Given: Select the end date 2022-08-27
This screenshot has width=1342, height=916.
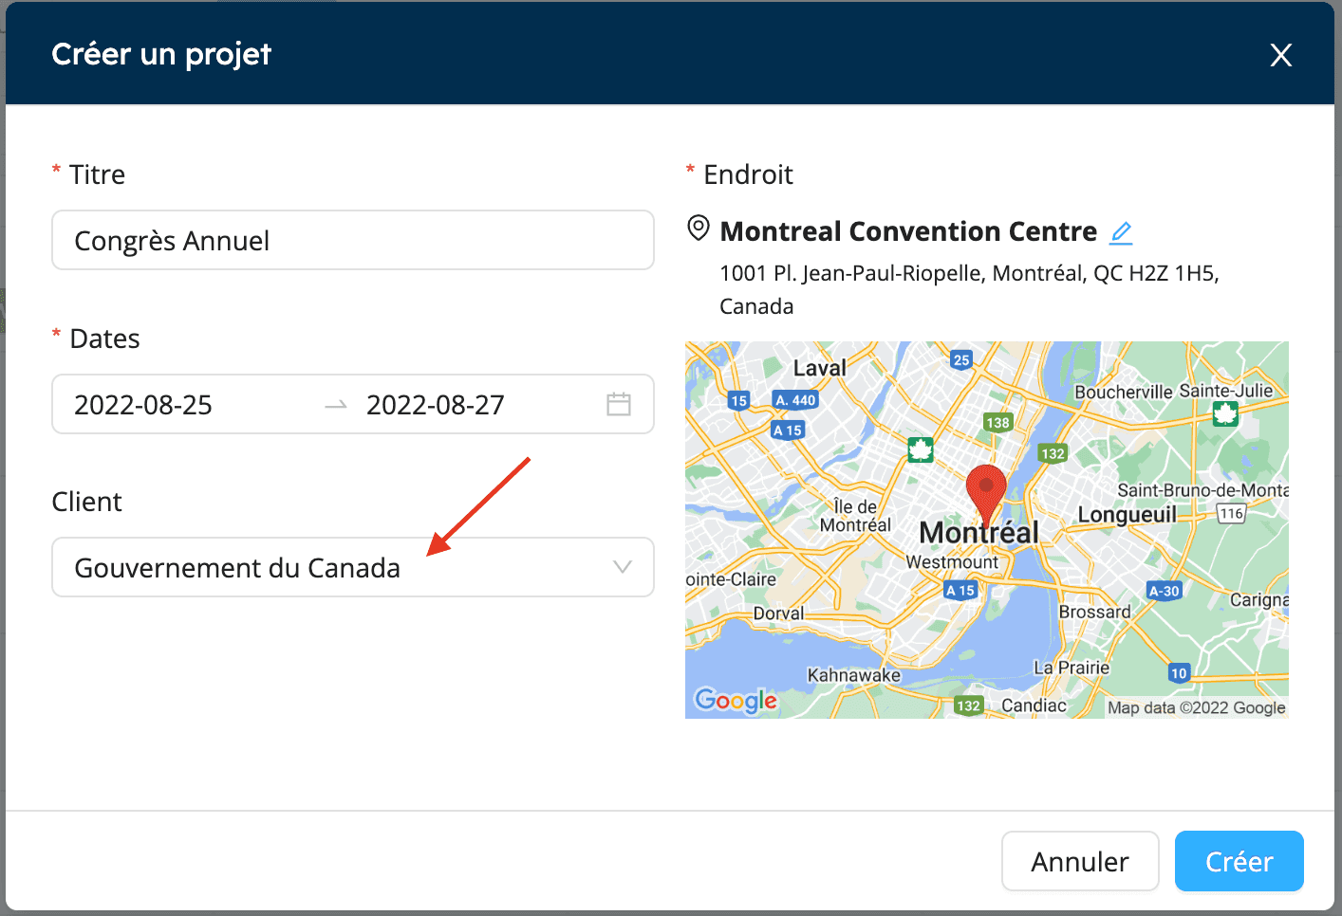Looking at the screenshot, I should click(436, 405).
